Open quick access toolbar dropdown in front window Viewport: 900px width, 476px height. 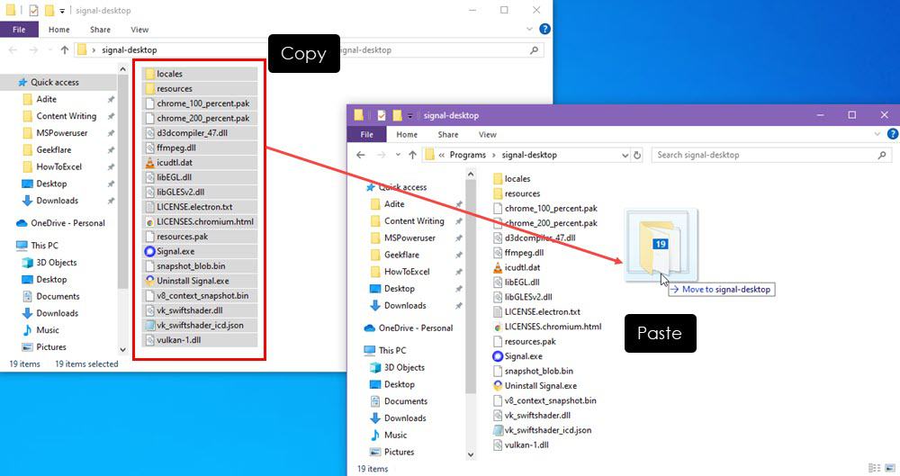(x=409, y=116)
